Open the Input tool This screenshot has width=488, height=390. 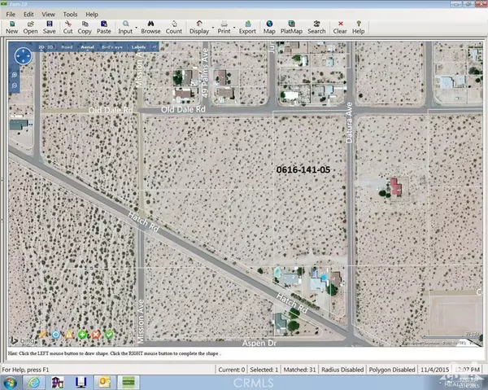[125, 28]
